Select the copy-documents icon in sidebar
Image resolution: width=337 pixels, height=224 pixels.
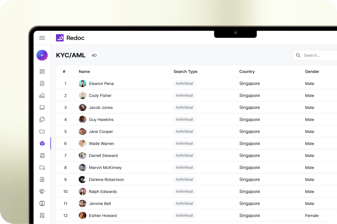[42, 119]
